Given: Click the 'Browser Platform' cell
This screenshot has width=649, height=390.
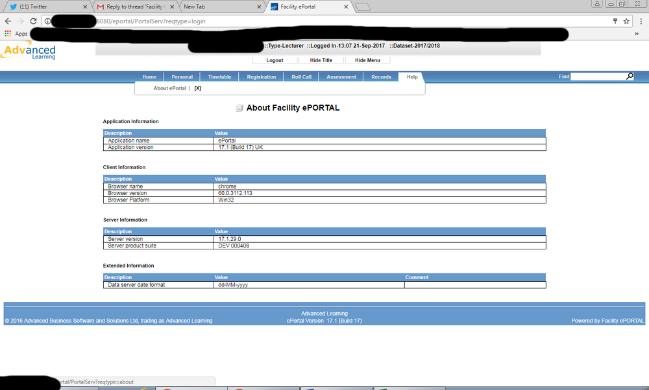Looking at the screenshot, I should click(x=158, y=200).
